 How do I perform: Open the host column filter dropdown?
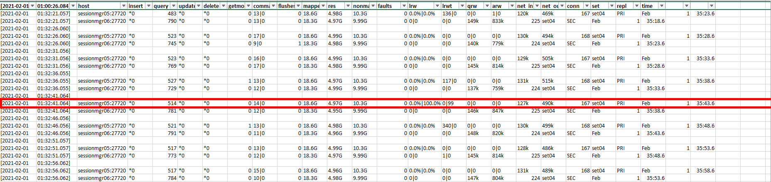123,6
